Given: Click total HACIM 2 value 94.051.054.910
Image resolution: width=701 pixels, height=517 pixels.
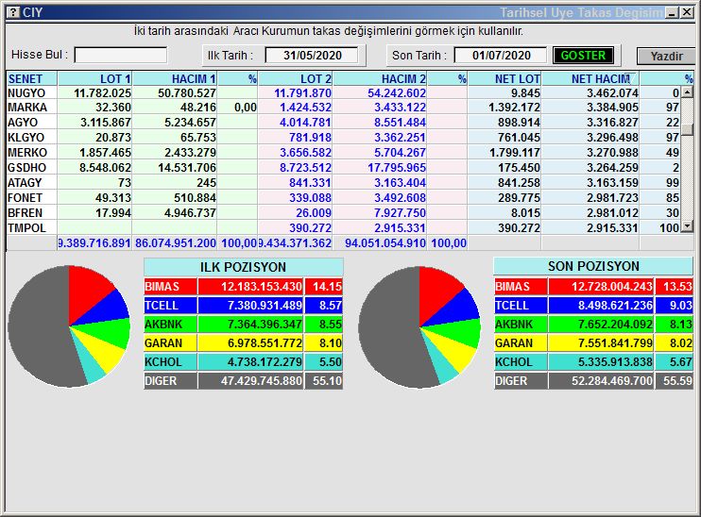Looking at the screenshot, I should point(385,243).
